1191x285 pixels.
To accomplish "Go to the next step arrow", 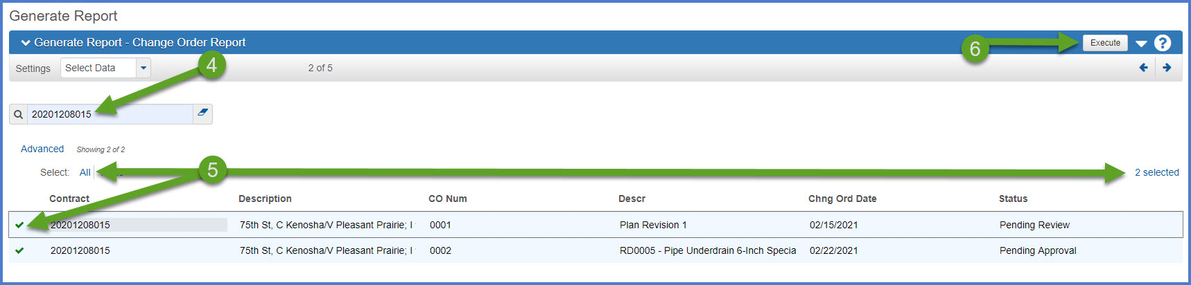I will pyautogui.click(x=1167, y=68).
